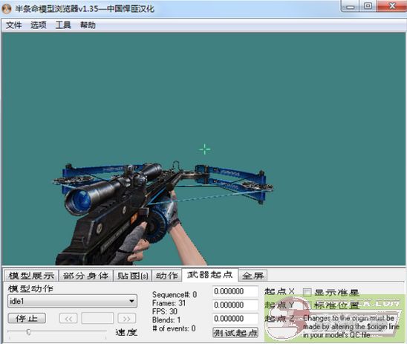This screenshot has width=407, height=344.
Task: Click the 'Sequence#: 0' text
Action: tap(175, 294)
